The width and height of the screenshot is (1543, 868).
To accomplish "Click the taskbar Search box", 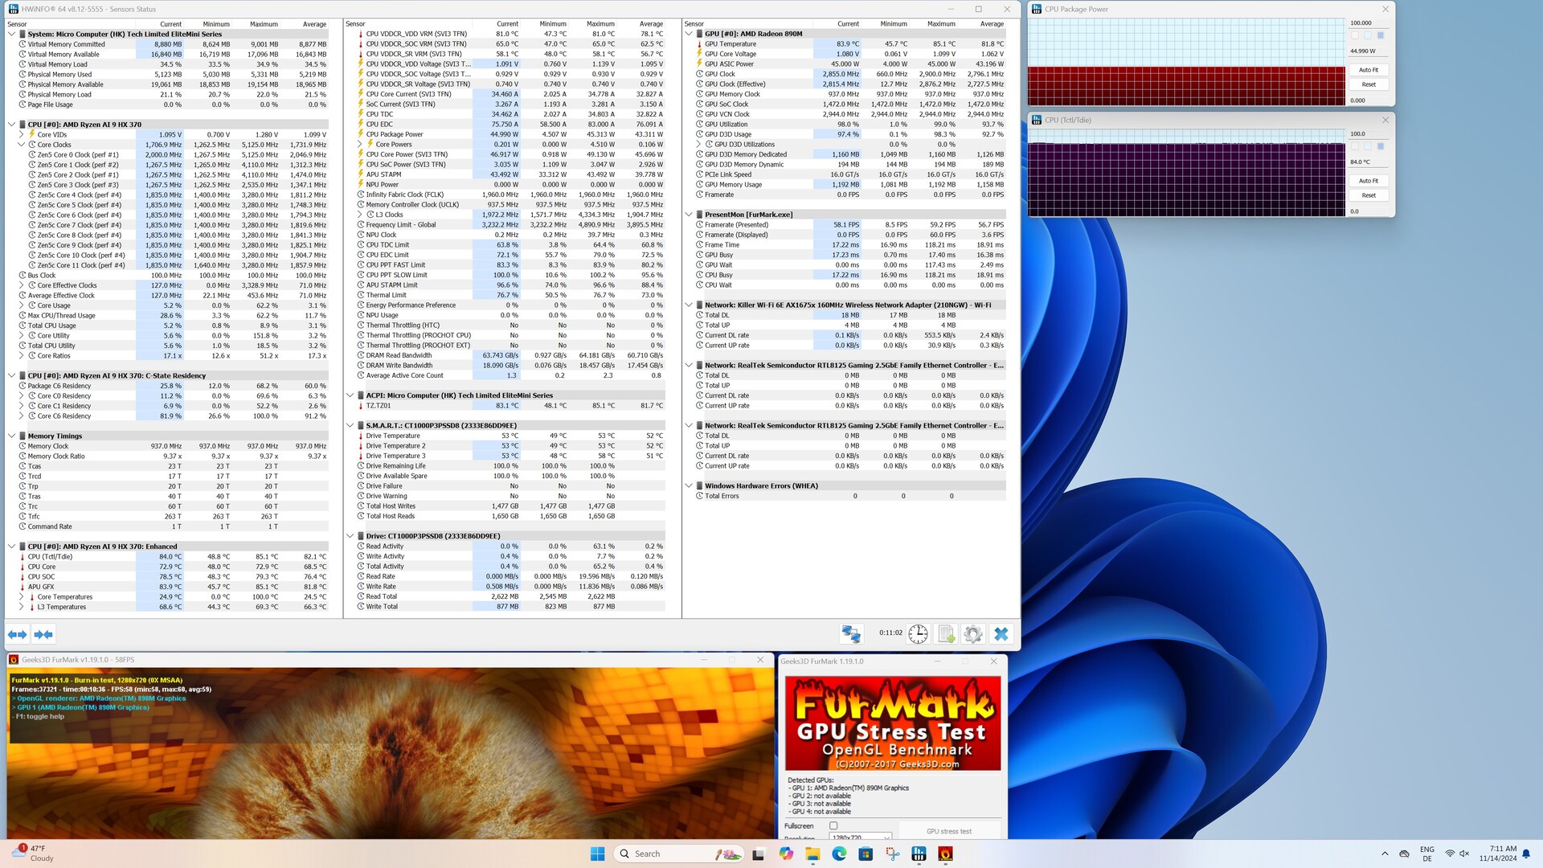I will [x=647, y=854].
